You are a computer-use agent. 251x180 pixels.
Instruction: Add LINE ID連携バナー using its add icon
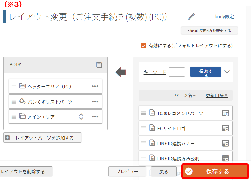(225, 143)
